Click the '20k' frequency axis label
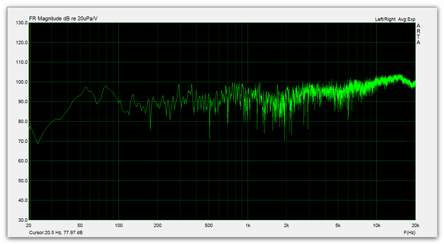This screenshot has height=244, width=444. pos(415,225)
